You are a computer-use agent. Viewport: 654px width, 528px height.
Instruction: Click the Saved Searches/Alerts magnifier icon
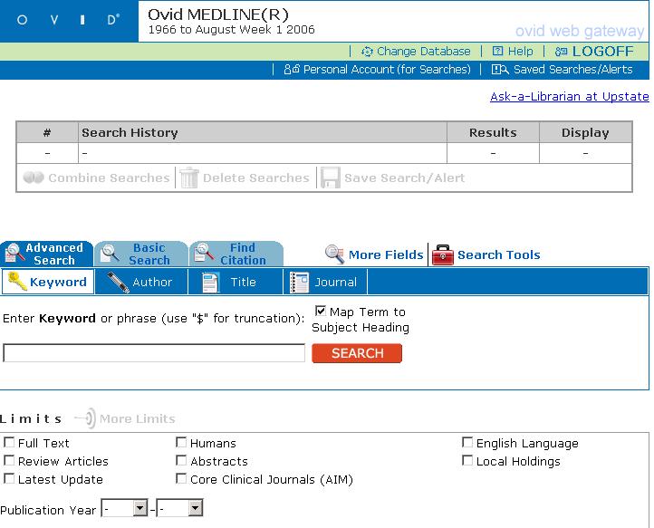coord(500,69)
